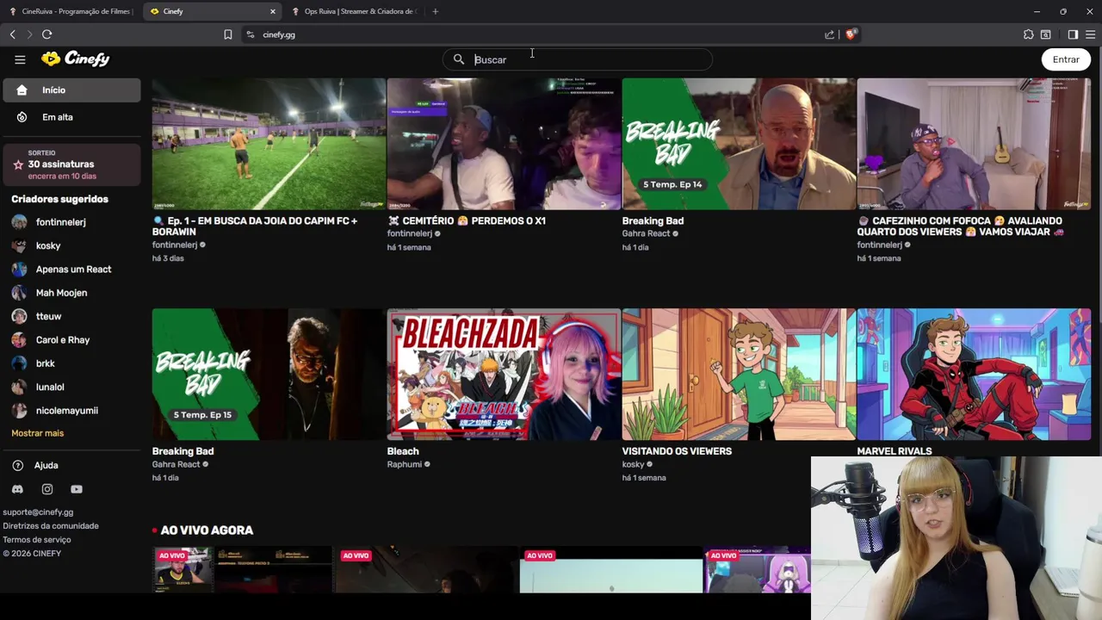This screenshot has width=1102, height=620.
Task: Click title 'Ep. 1 - EM BUSCA DA JOIA DO CAPIM FC'
Action: click(255, 226)
